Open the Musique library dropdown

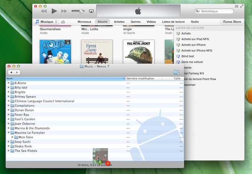(x=46, y=22)
